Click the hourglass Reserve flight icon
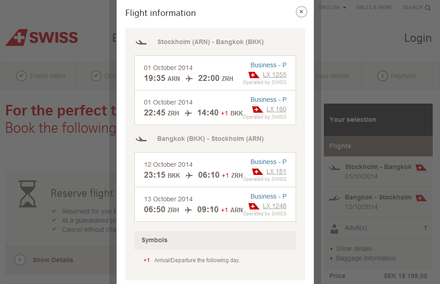Viewport: 440px width, 284px height. tap(27, 194)
